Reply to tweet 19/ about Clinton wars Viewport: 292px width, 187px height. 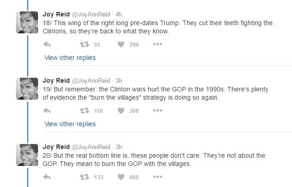point(47,111)
